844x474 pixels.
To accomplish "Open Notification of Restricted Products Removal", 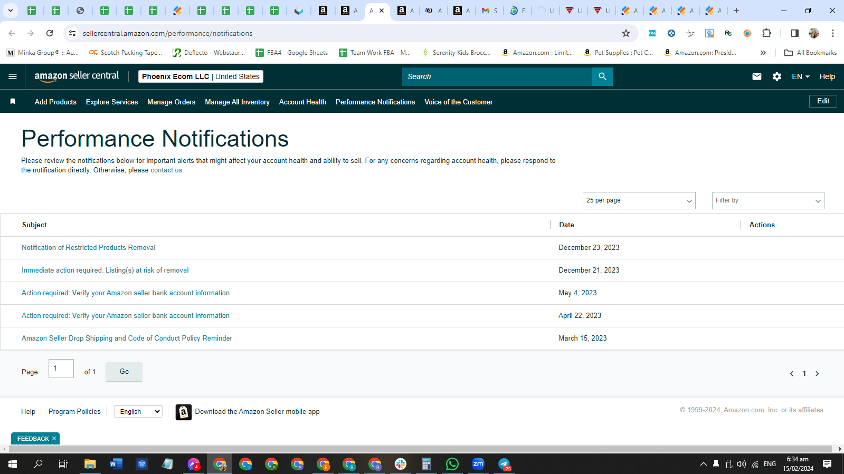I will pyautogui.click(x=89, y=247).
